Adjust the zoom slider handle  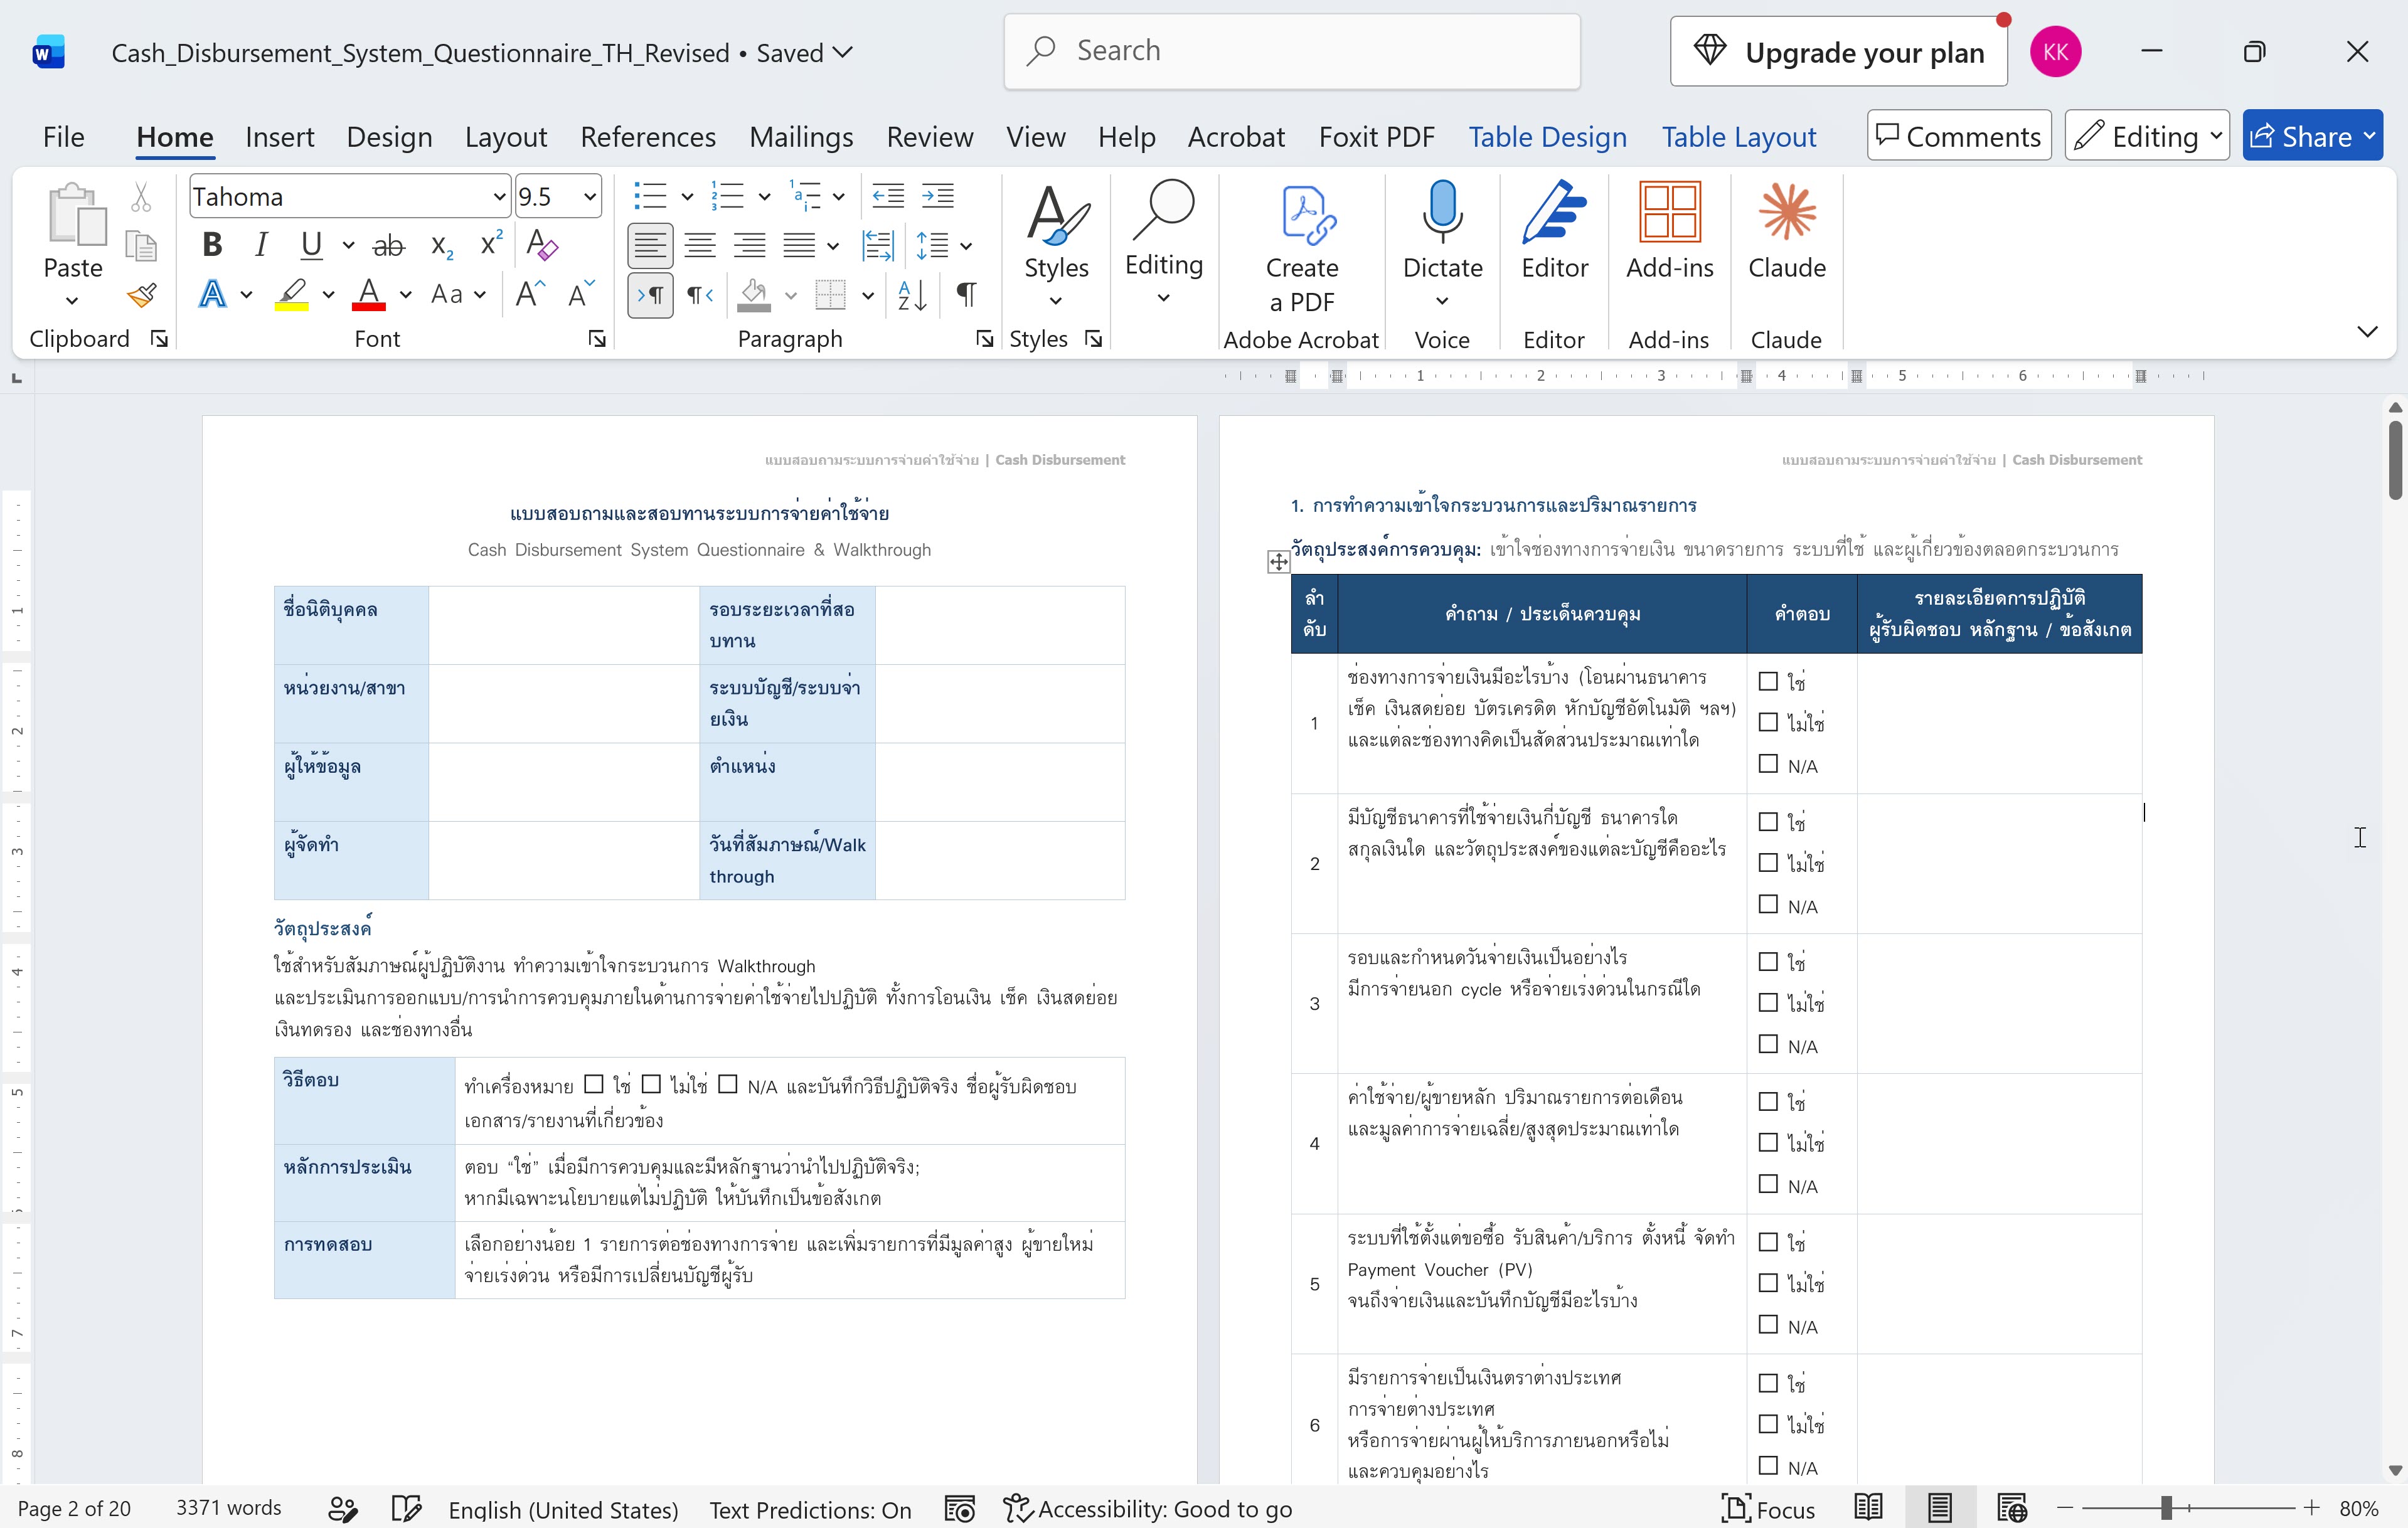2166,1508
